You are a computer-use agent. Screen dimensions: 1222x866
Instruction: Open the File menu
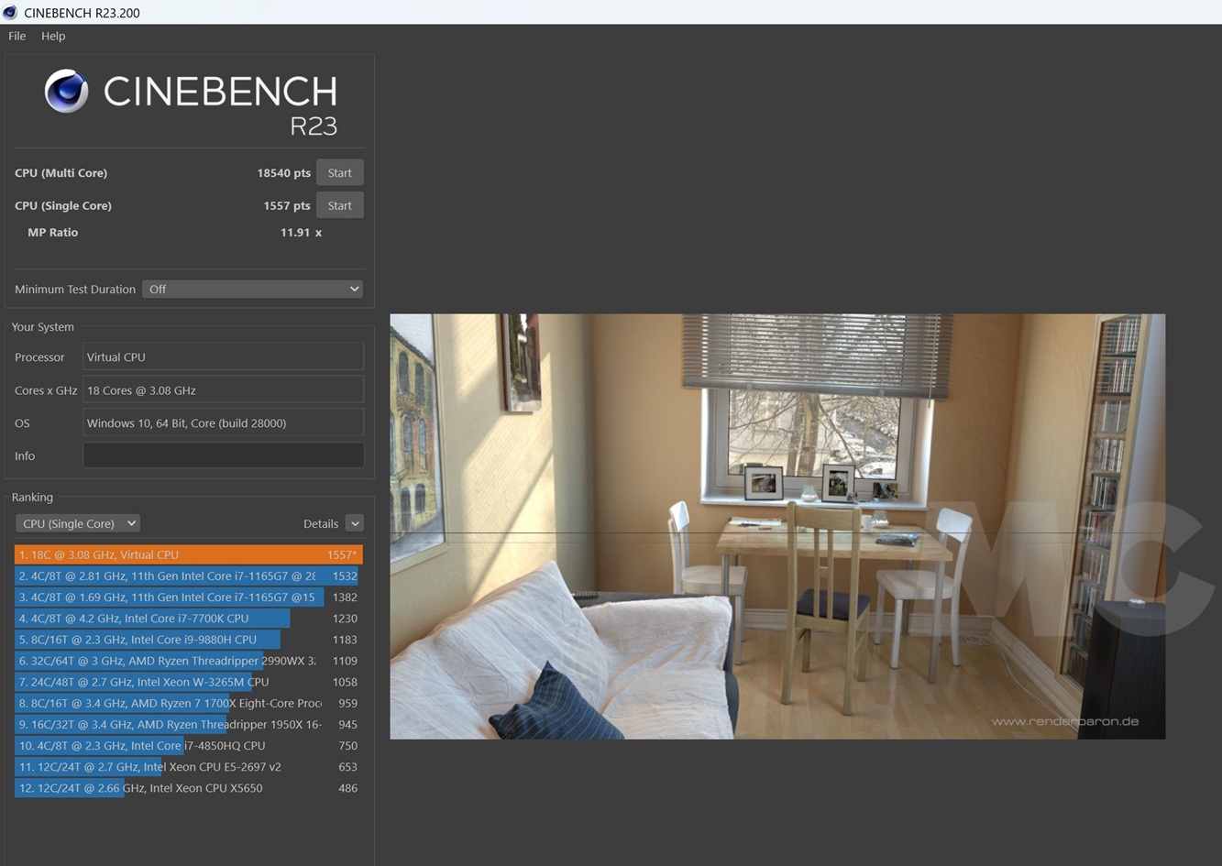(17, 36)
